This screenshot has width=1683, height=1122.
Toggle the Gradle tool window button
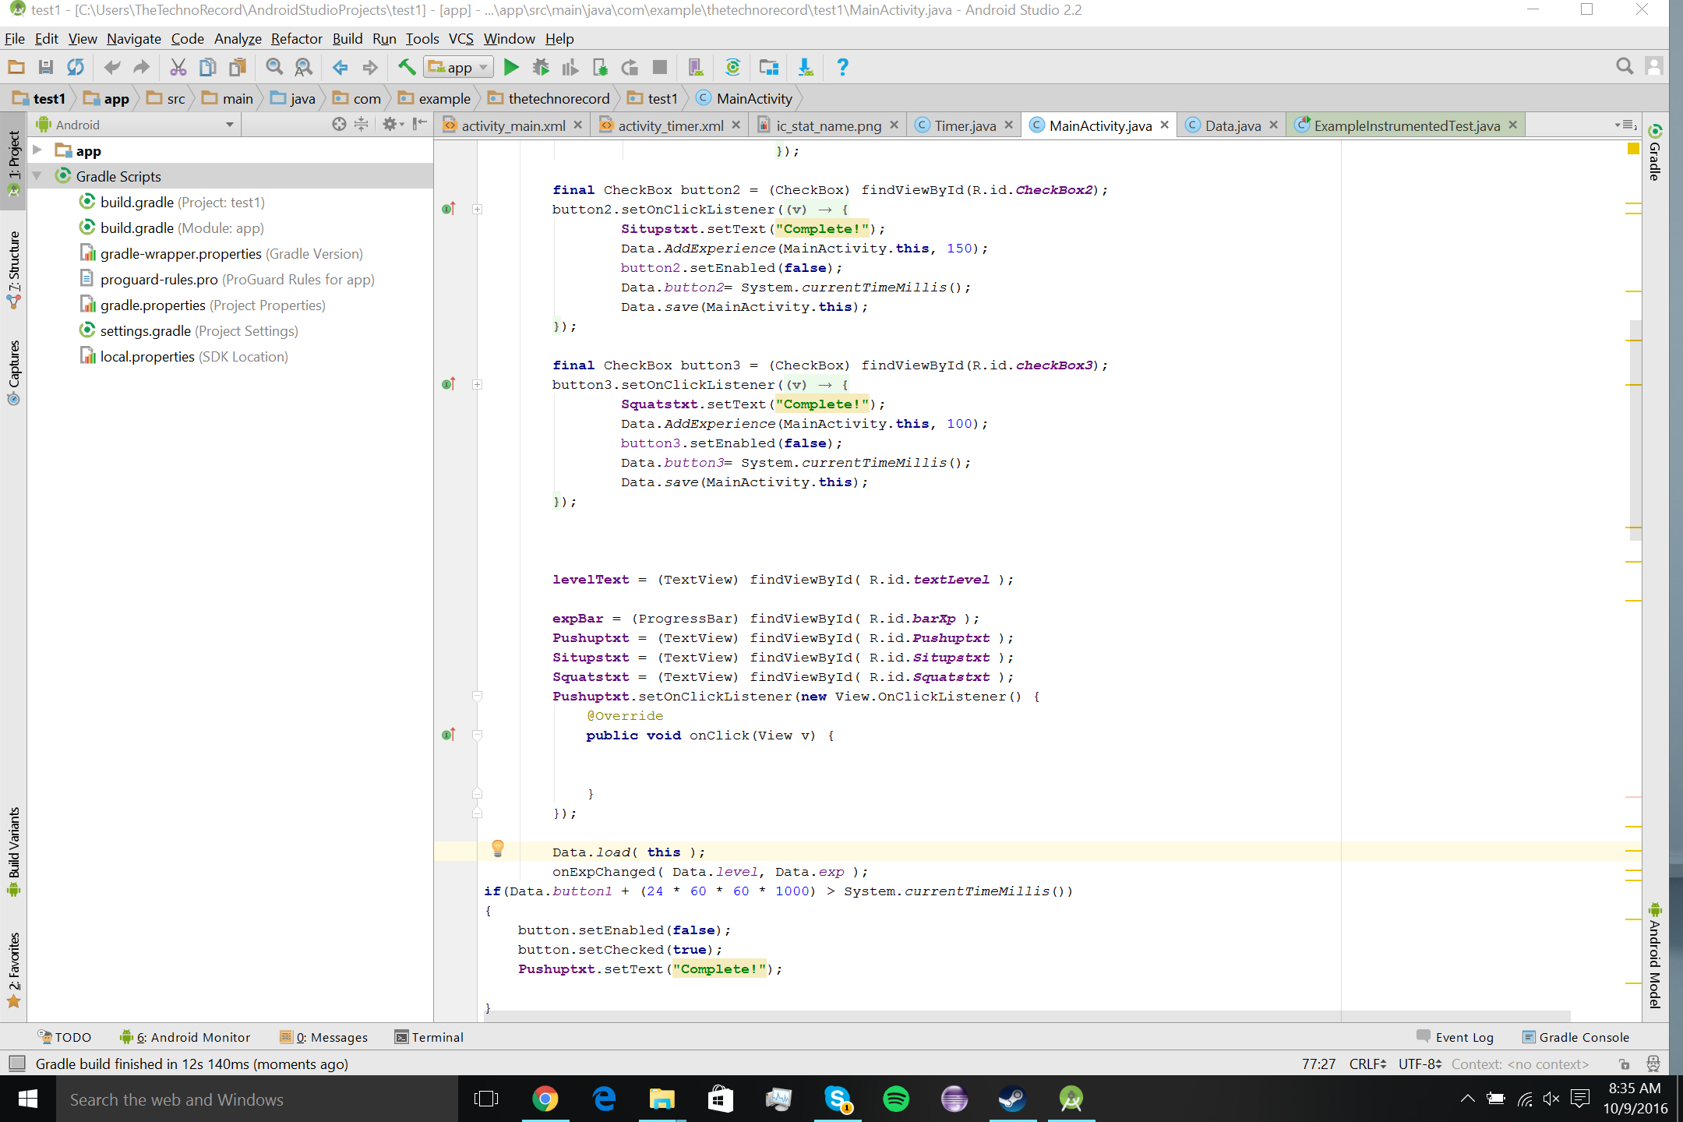[1655, 153]
